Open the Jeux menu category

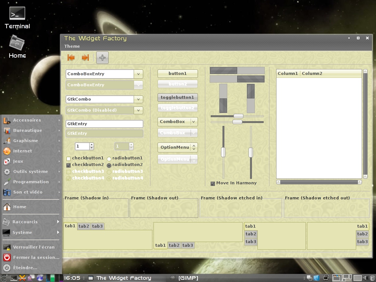(x=31, y=162)
